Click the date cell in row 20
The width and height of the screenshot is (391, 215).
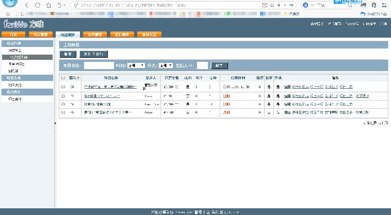tap(236, 87)
